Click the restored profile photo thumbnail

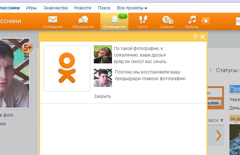point(103,78)
